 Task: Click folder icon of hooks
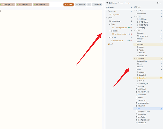(138, 39)
